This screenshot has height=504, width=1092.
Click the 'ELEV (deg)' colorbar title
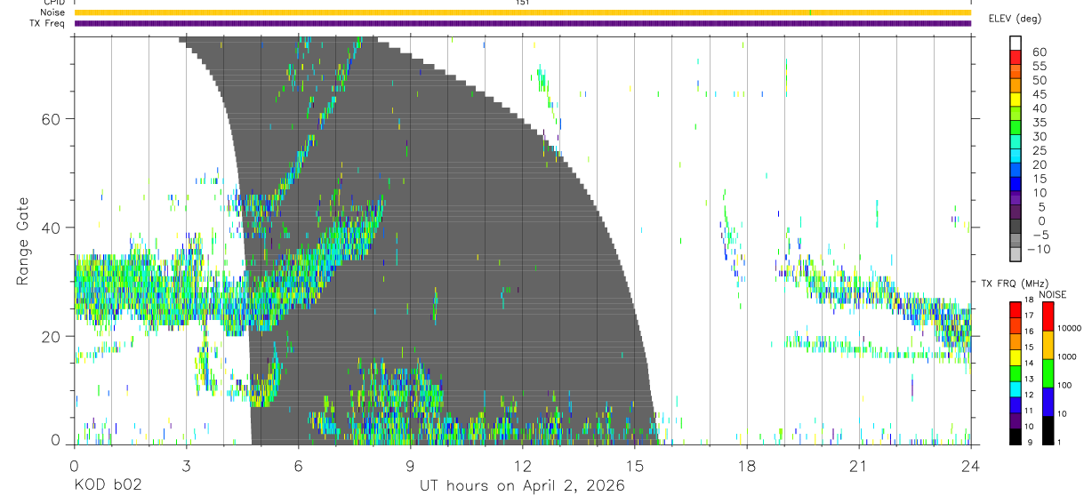[1015, 18]
